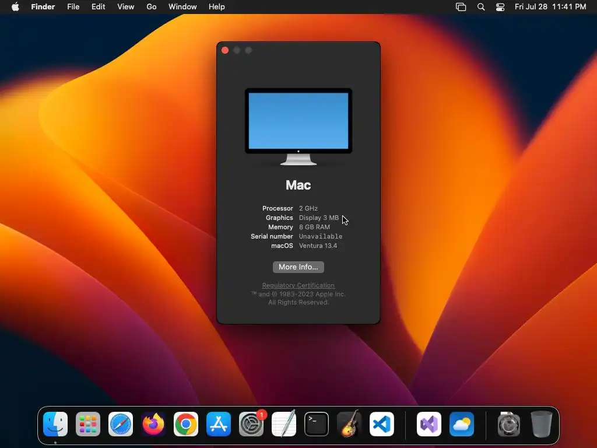The height and width of the screenshot is (448, 597).
Task: Open the Window menu
Action: pyautogui.click(x=182, y=7)
